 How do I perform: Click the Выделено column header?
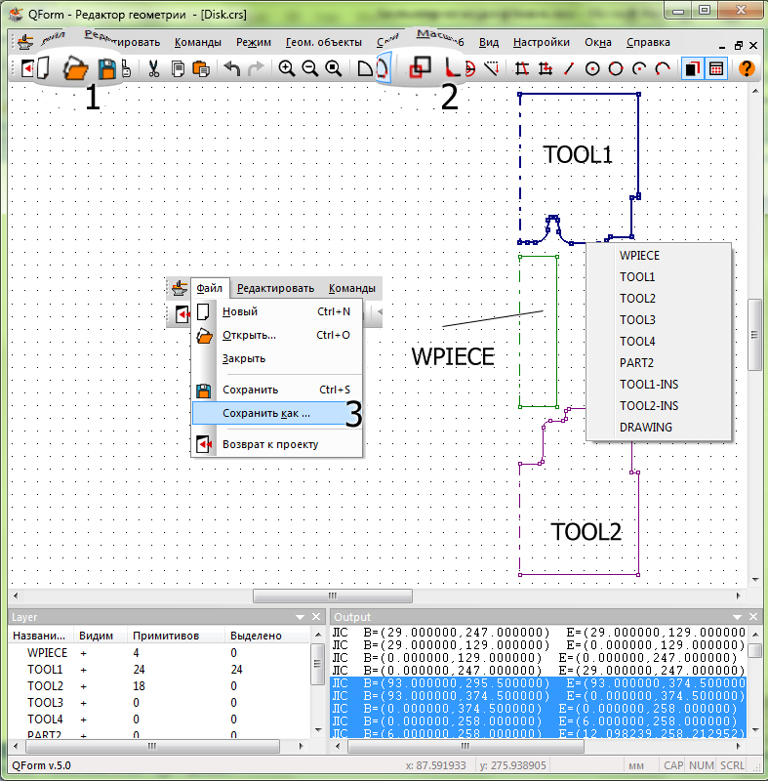coord(256,636)
